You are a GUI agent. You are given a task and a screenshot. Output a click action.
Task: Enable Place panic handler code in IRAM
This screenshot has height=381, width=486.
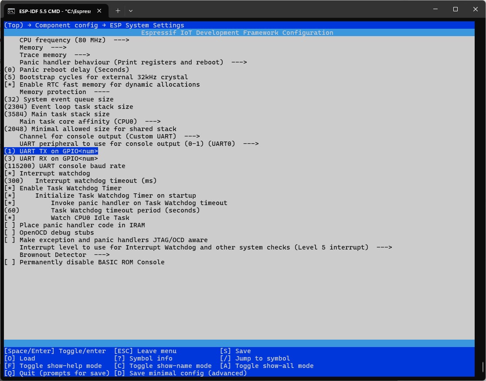(75, 225)
